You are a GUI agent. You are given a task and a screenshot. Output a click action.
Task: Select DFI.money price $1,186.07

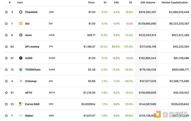pos(89,47)
